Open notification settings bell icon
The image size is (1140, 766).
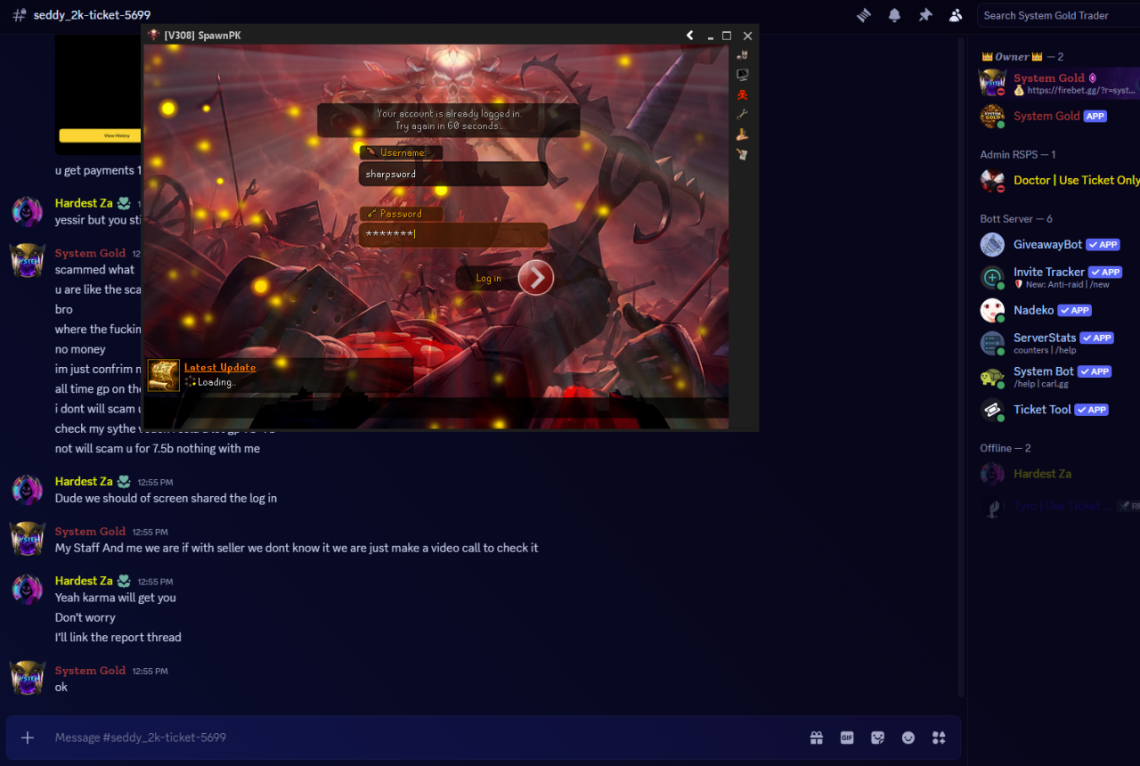pyautogui.click(x=894, y=15)
